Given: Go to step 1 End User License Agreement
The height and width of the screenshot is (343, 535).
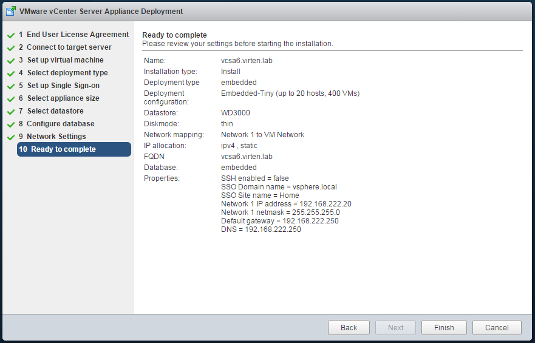Looking at the screenshot, I should pyautogui.click(x=73, y=35).
